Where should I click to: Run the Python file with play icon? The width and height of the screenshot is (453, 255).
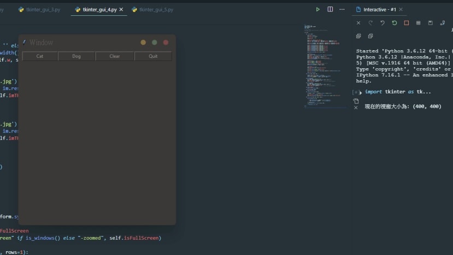(318, 9)
